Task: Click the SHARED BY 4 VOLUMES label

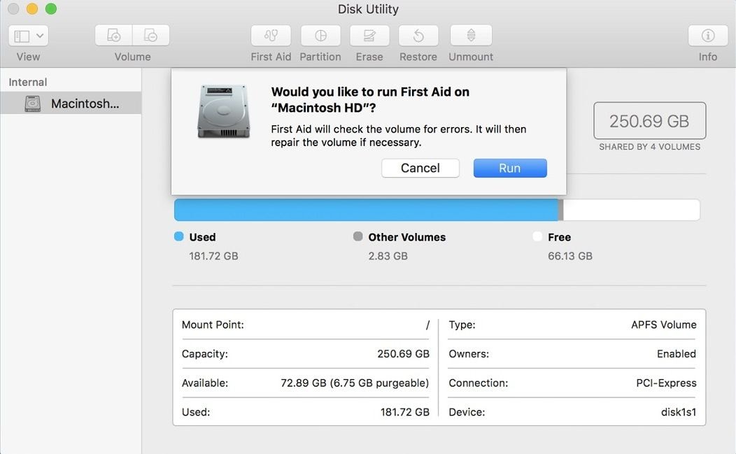Action: point(650,146)
